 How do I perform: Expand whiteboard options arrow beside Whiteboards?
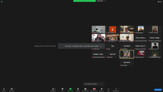click(x=119, y=89)
